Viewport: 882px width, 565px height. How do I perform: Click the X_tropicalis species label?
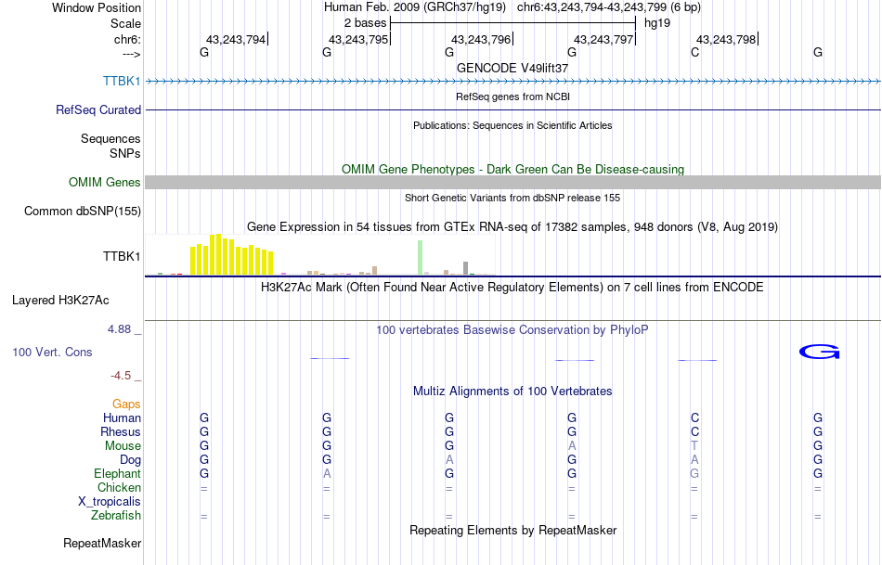point(110,502)
